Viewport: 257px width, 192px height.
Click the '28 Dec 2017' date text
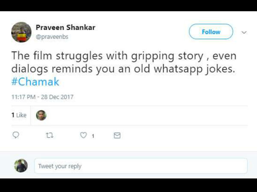tap(57, 97)
